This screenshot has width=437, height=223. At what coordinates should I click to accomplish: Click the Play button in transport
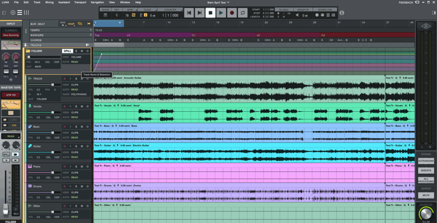click(221, 13)
